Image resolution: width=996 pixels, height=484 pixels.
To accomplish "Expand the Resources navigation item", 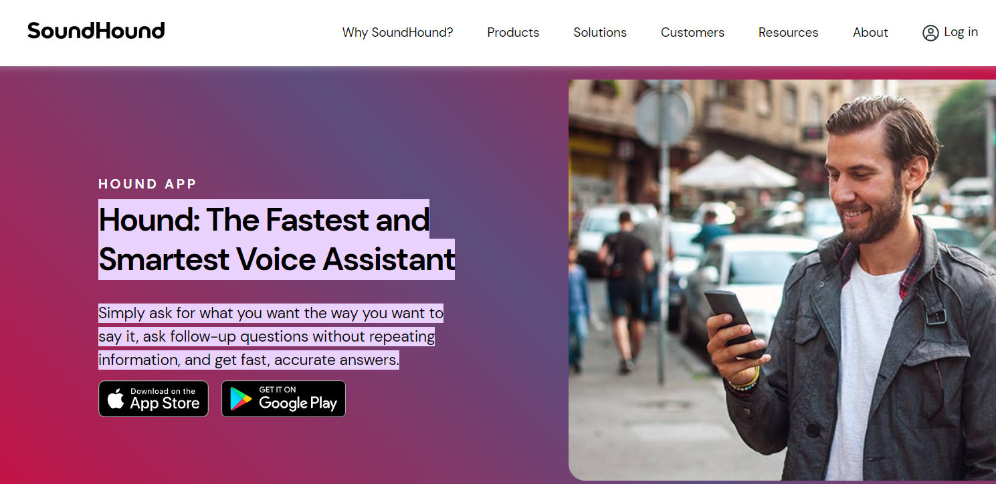I will click(788, 32).
